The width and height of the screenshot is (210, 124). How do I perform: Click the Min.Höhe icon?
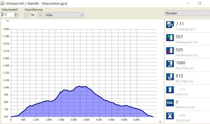[170, 77]
